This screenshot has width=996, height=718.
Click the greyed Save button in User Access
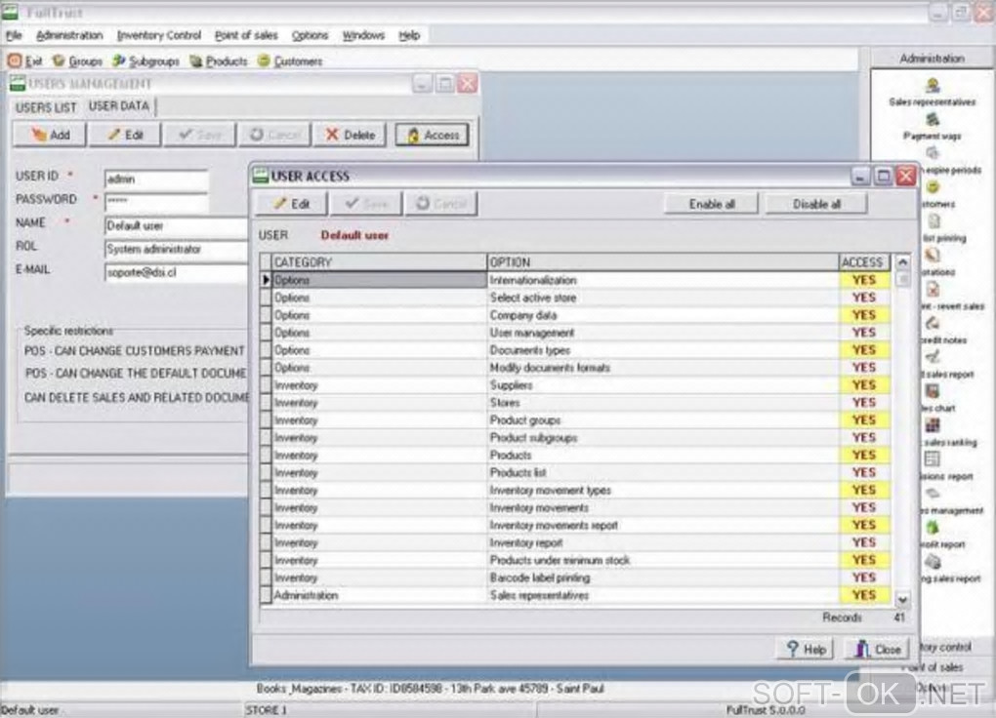click(x=366, y=204)
